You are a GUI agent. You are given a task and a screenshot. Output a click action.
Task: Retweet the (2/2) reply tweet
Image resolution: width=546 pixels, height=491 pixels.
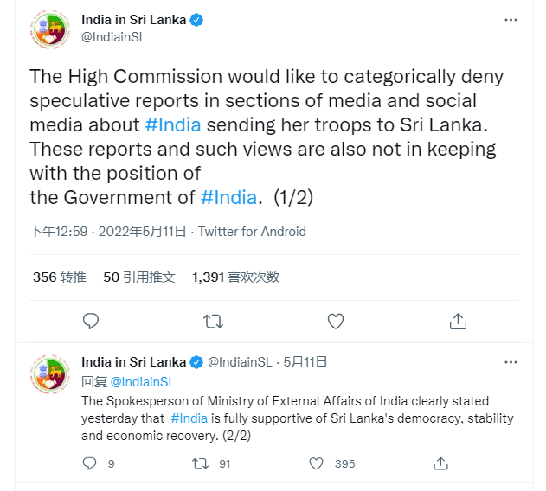tap(201, 463)
